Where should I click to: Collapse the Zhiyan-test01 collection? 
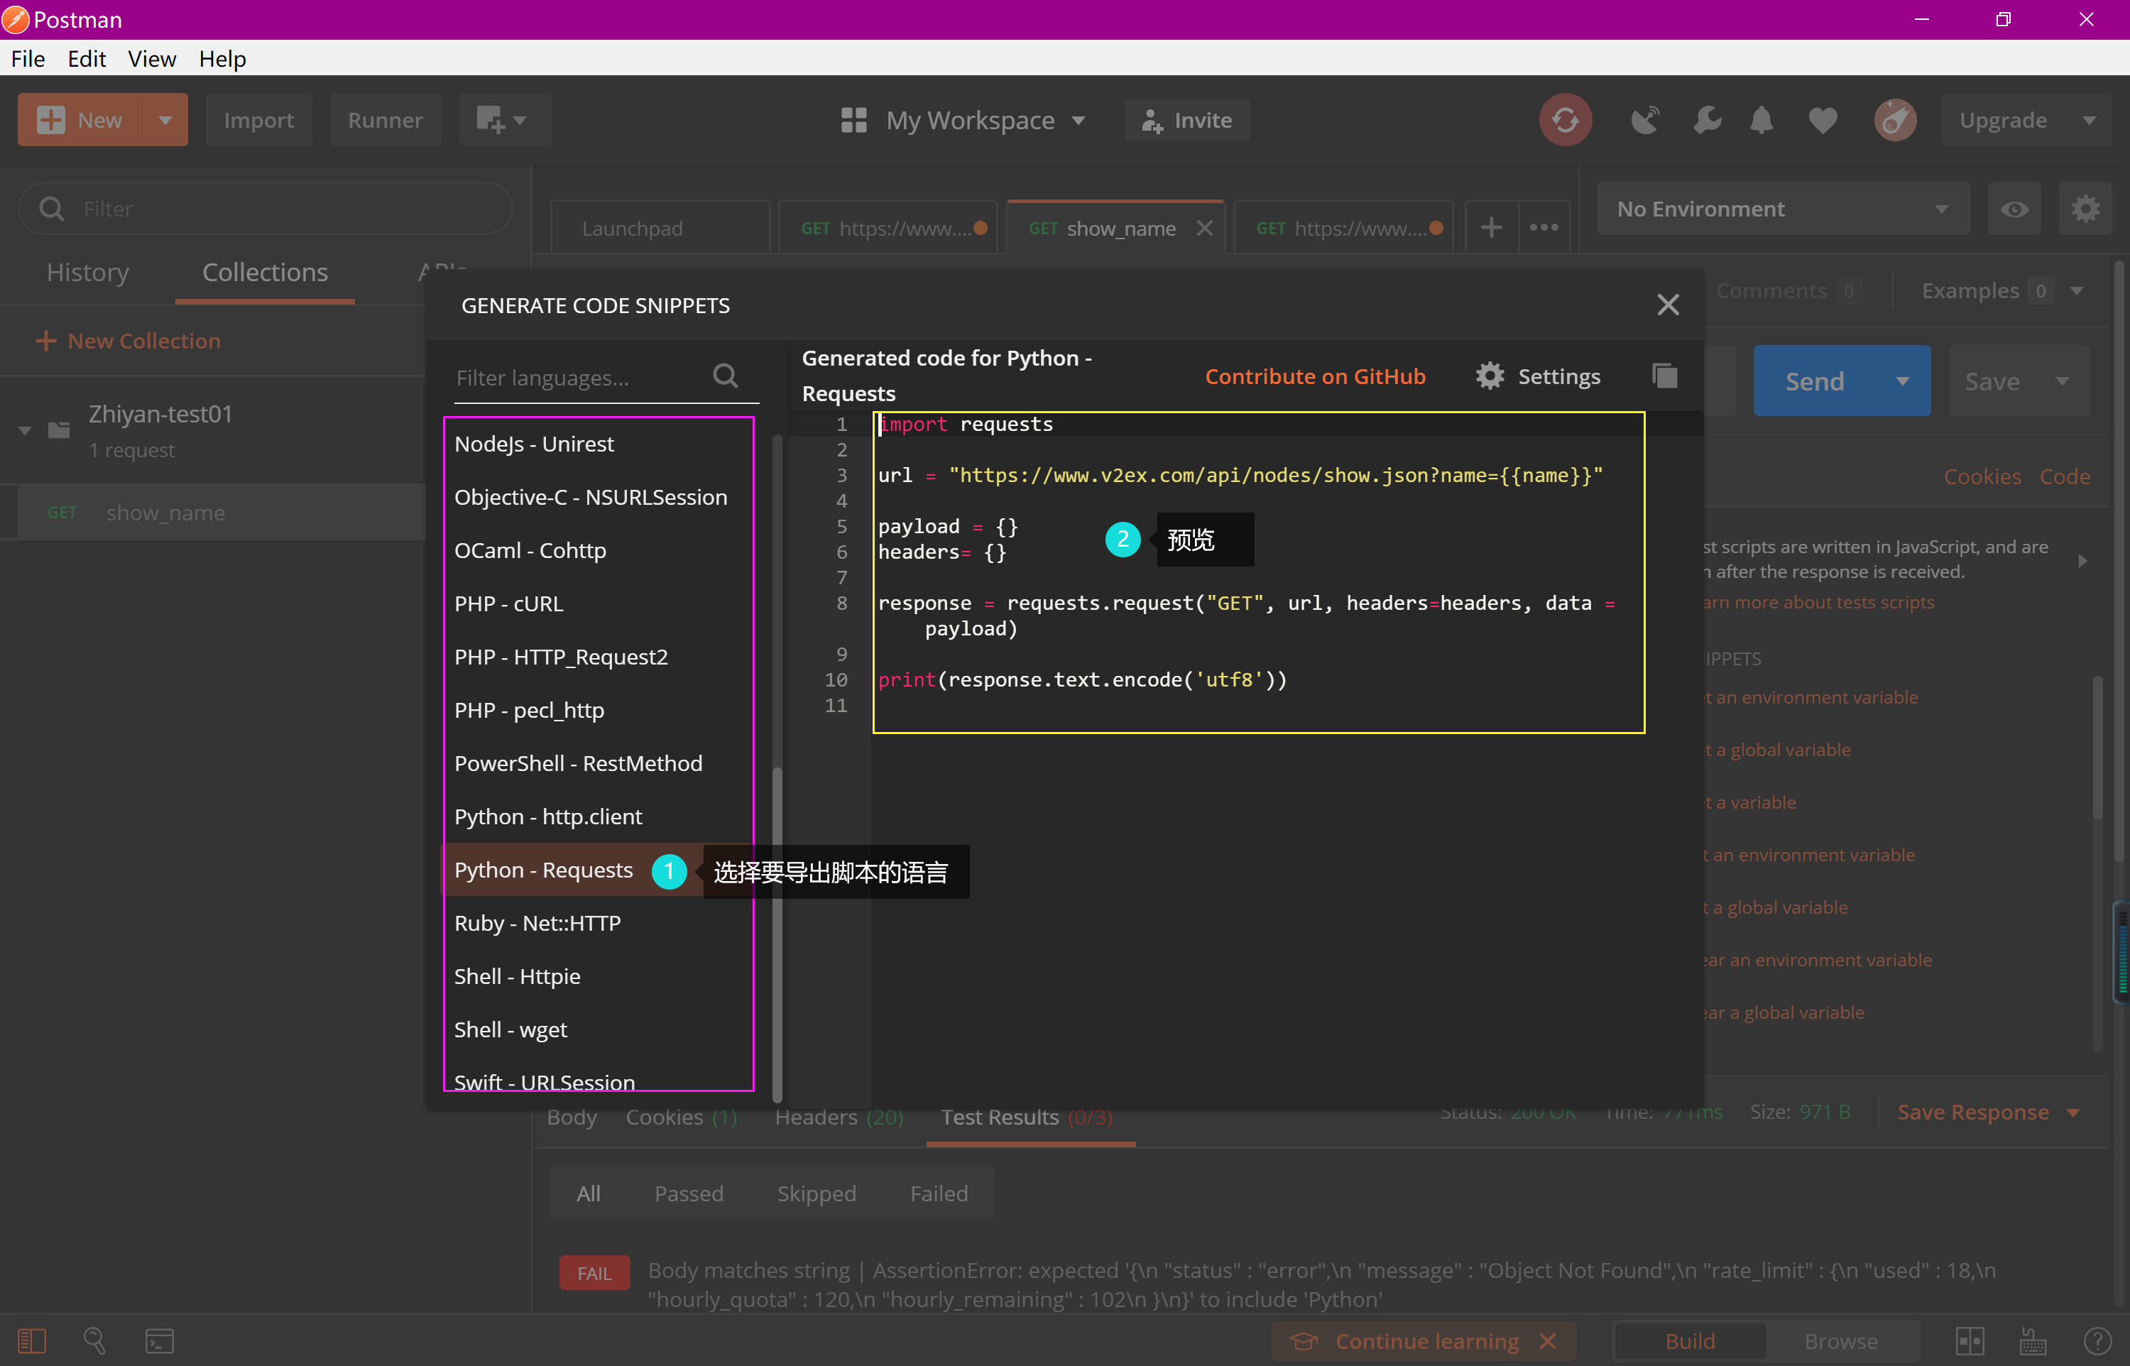tap(25, 430)
